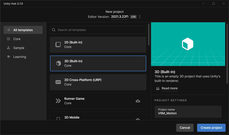Click the SRP icon of 2D Cross-Platform template
Viewport: 229px width, 135px height.
[58, 82]
